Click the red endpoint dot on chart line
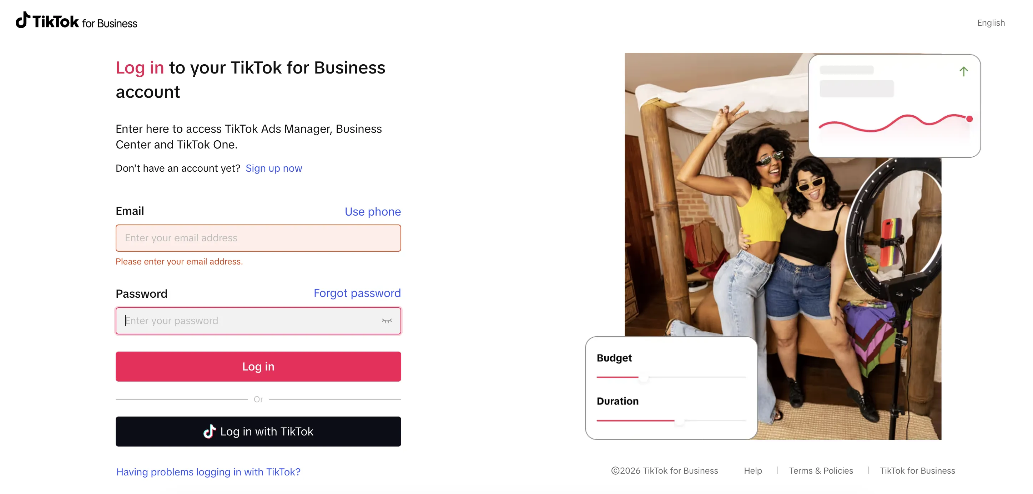This screenshot has width=1033, height=494. pos(969,119)
